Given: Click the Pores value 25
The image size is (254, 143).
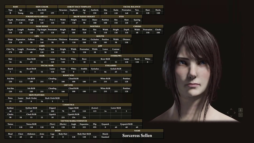Looking at the screenshot, I should coord(10,101).
